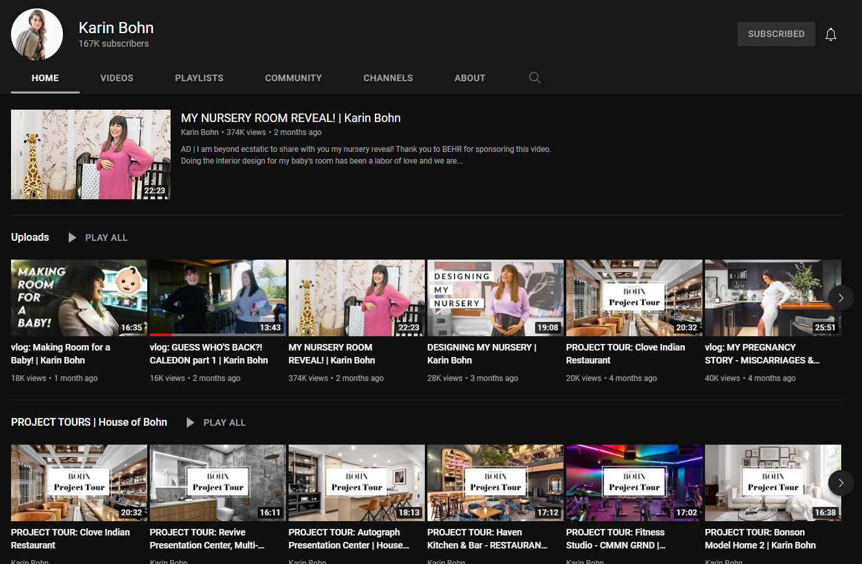The width and height of the screenshot is (862, 564).
Task: Open MY PREGNANCY STORY video title
Action: pos(761,354)
